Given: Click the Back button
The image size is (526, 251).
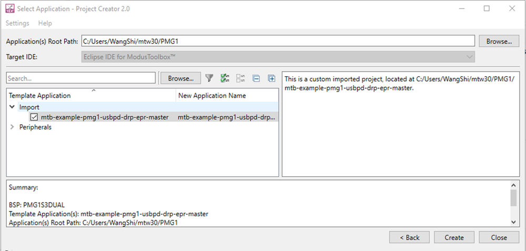Looking at the screenshot, I should coord(409,237).
